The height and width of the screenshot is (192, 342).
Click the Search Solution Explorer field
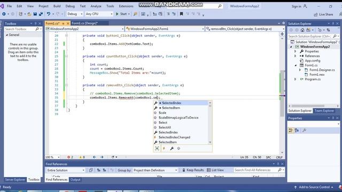pyautogui.click(x=310, y=36)
